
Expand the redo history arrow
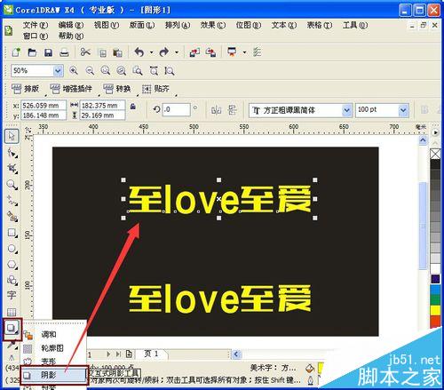pos(177,52)
